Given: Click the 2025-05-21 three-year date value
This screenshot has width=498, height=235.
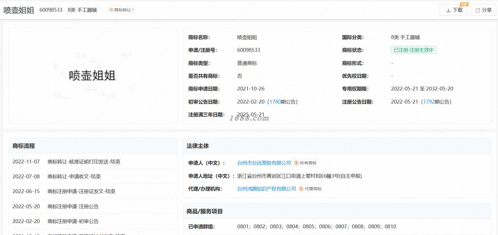Looking at the screenshot, I should click(251, 115).
